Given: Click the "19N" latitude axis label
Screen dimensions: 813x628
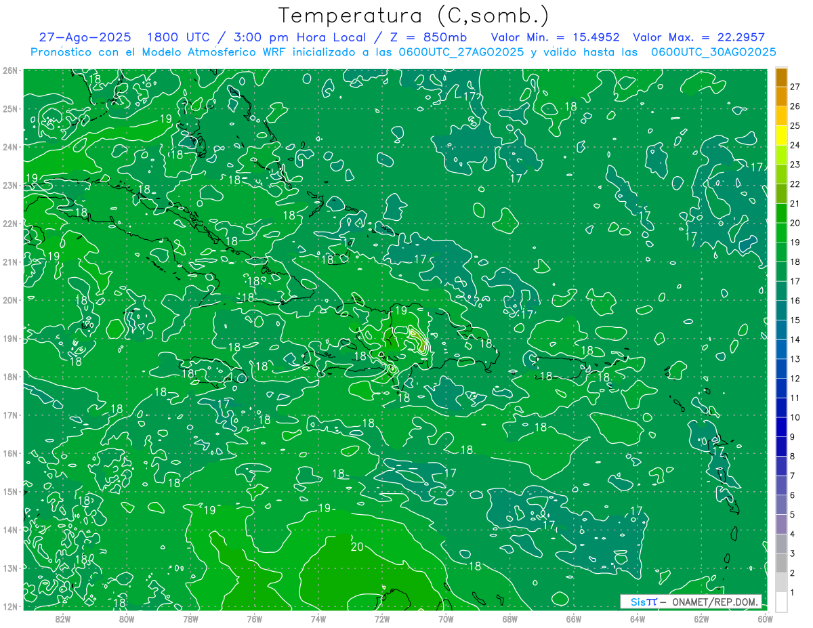Looking at the screenshot, I should click(10, 338).
